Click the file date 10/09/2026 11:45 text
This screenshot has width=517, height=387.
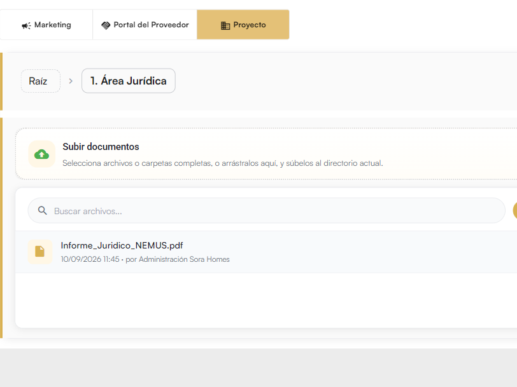click(x=90, y=259)
